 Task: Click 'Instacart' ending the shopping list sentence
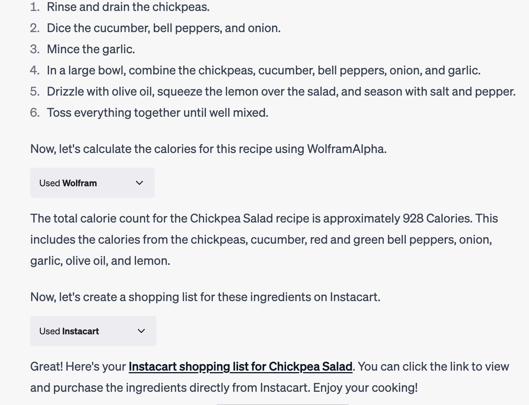(355, 297)
